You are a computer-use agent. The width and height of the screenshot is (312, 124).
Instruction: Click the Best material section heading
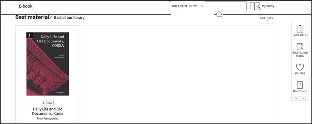pos(32,17)
